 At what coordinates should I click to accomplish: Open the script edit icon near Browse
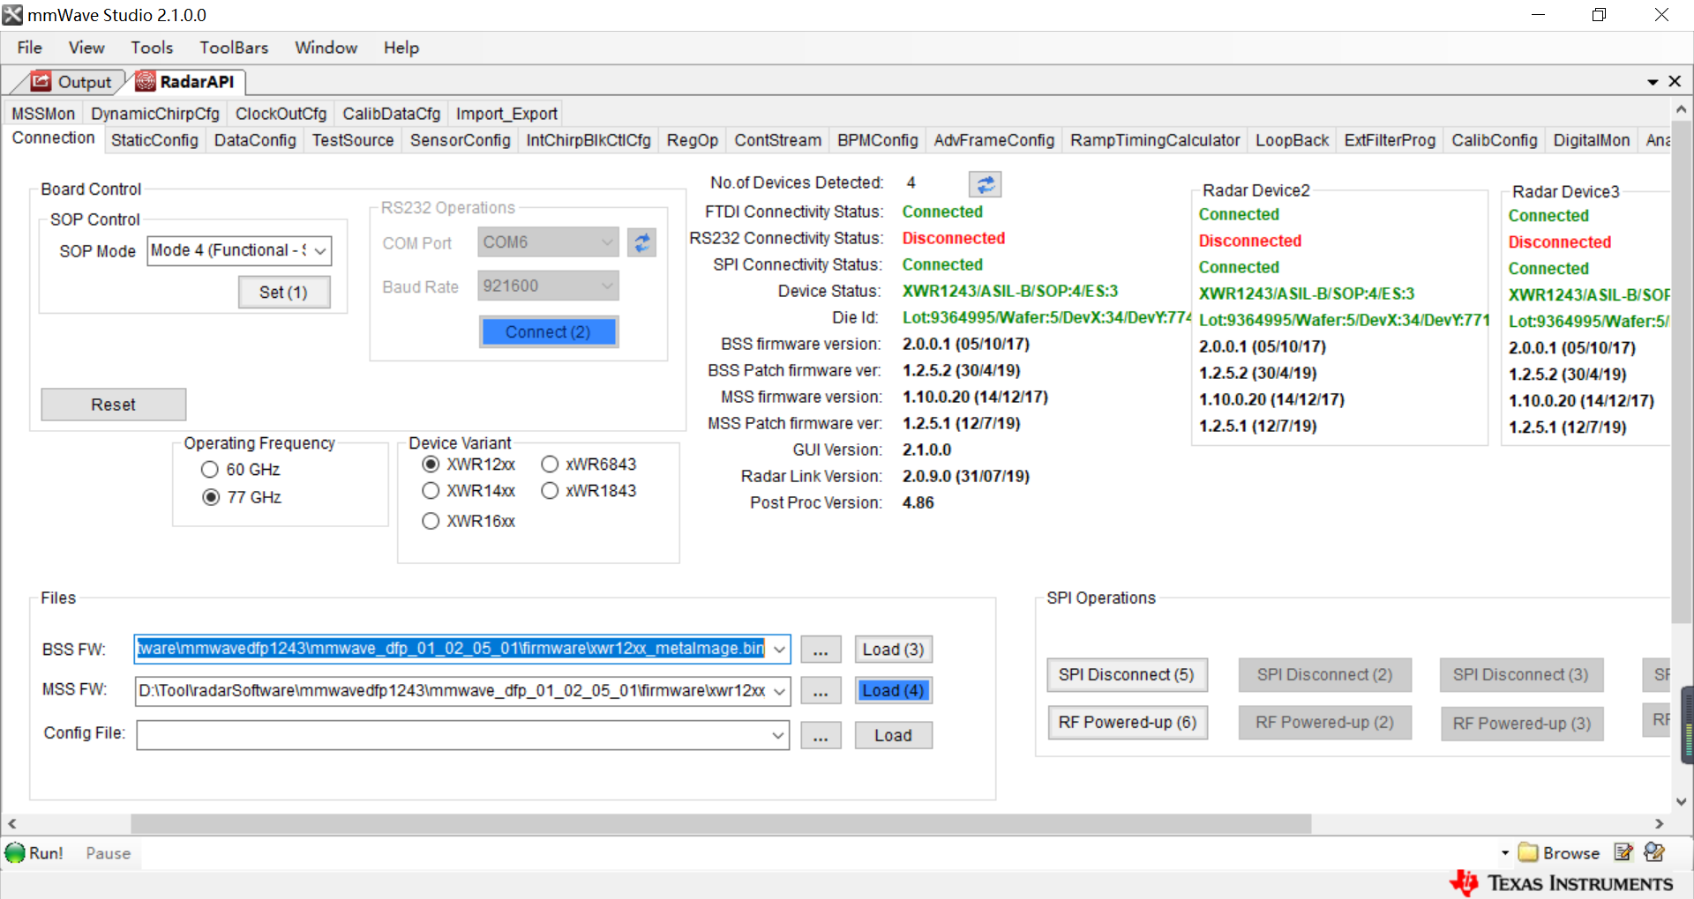[1623, 852]
